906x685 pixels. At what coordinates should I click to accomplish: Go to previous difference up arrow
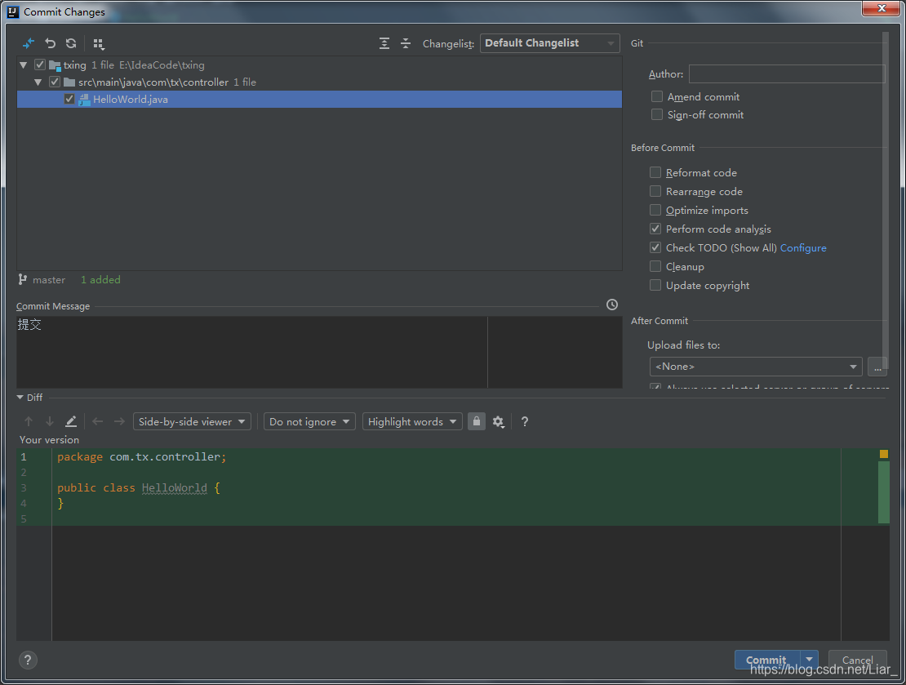29,421
